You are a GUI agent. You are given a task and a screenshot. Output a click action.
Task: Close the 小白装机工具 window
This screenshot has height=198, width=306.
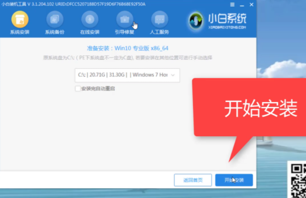tap(252, 4)
